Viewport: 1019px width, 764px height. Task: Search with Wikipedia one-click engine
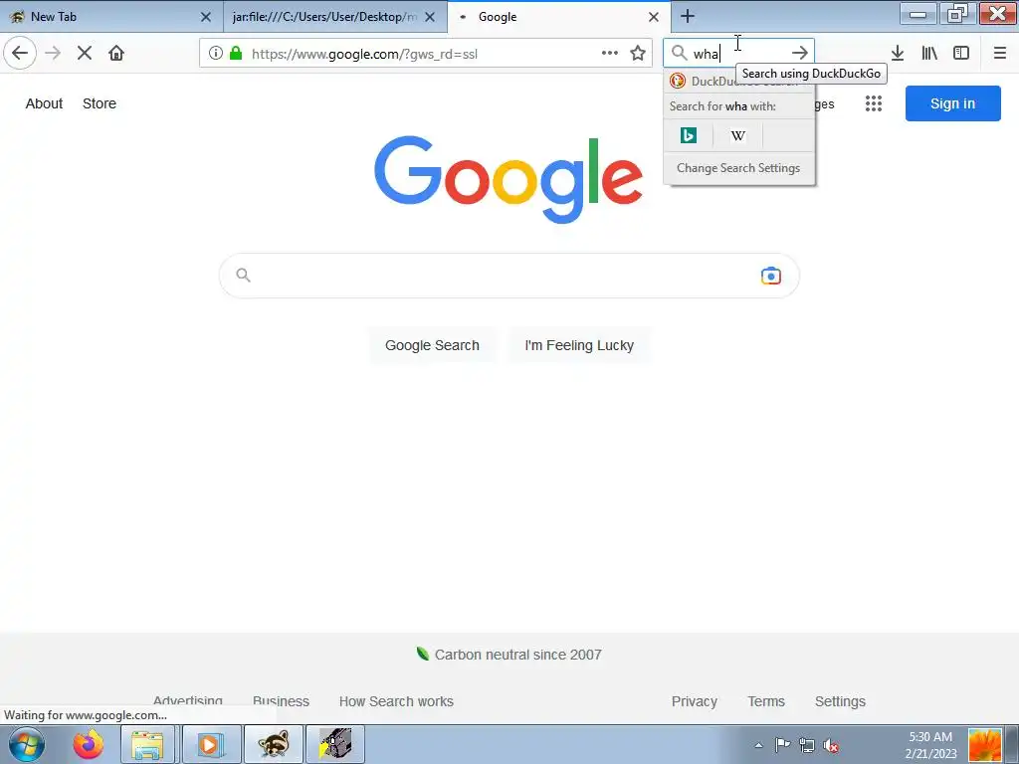click(738, 135)
